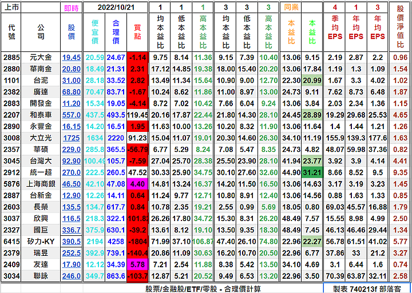Select 股票/金融股/ETF/零股 - 合理價計算 footer text
This screenshot has height=293, width=412.
[203, 289]
